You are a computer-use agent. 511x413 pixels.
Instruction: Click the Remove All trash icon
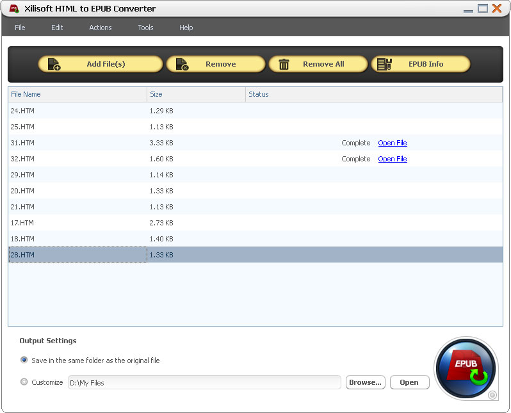coord(284,64)
